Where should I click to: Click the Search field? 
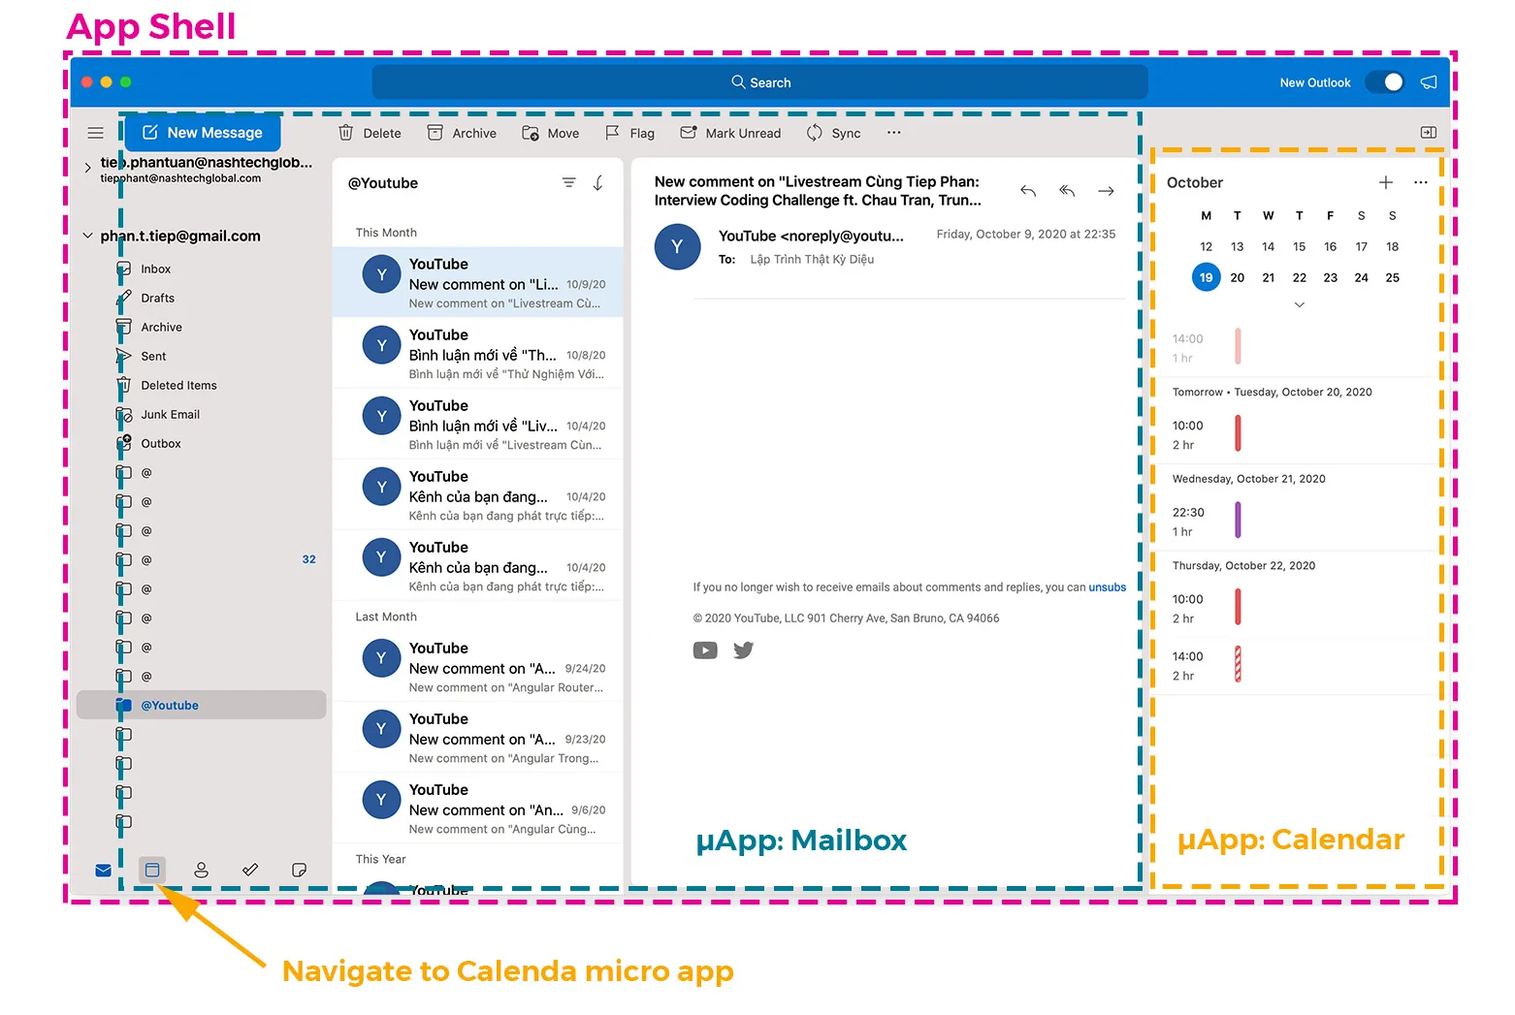(760, 82)
